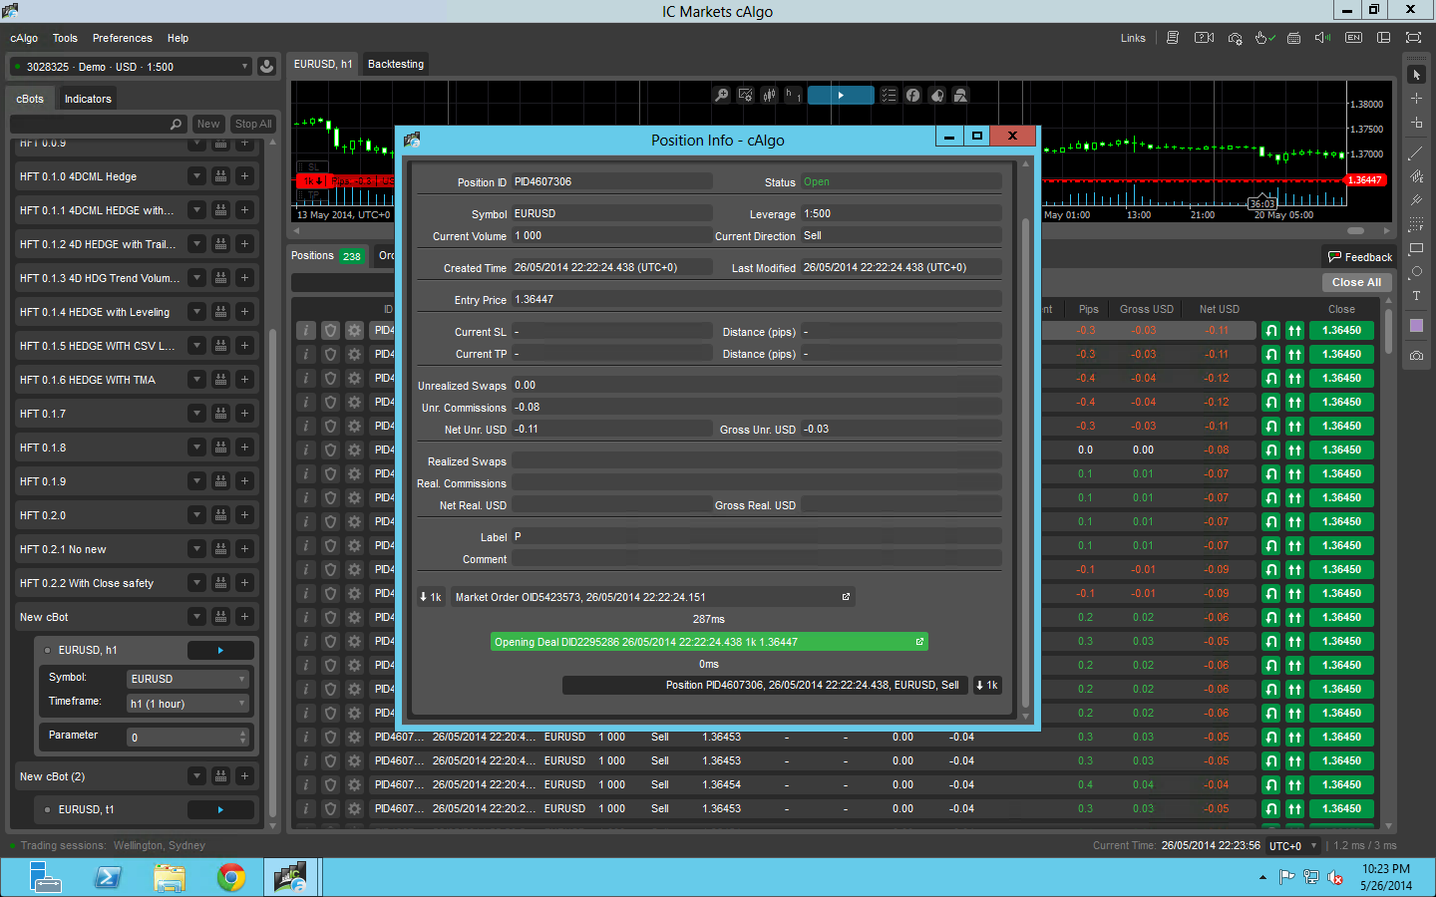
Task: Click the Stop All button
Action: tap(253, 124)
